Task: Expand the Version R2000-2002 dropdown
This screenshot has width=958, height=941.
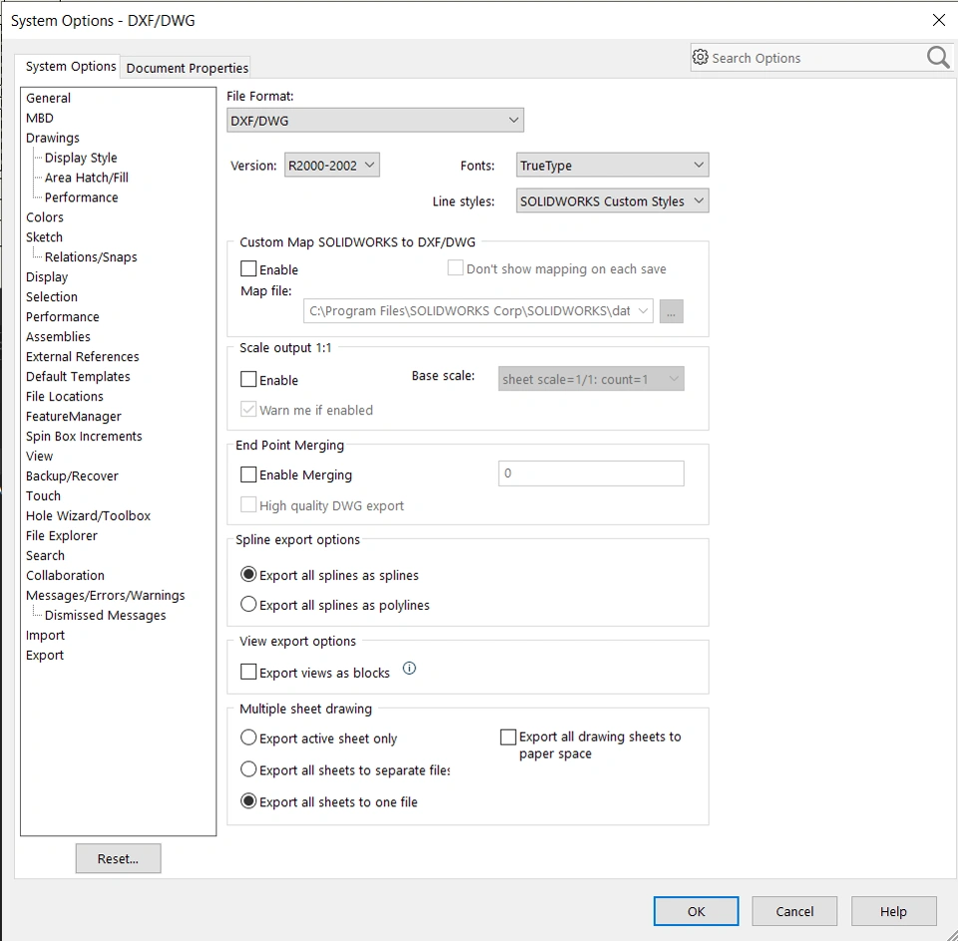Action: (x=331, y=165)
